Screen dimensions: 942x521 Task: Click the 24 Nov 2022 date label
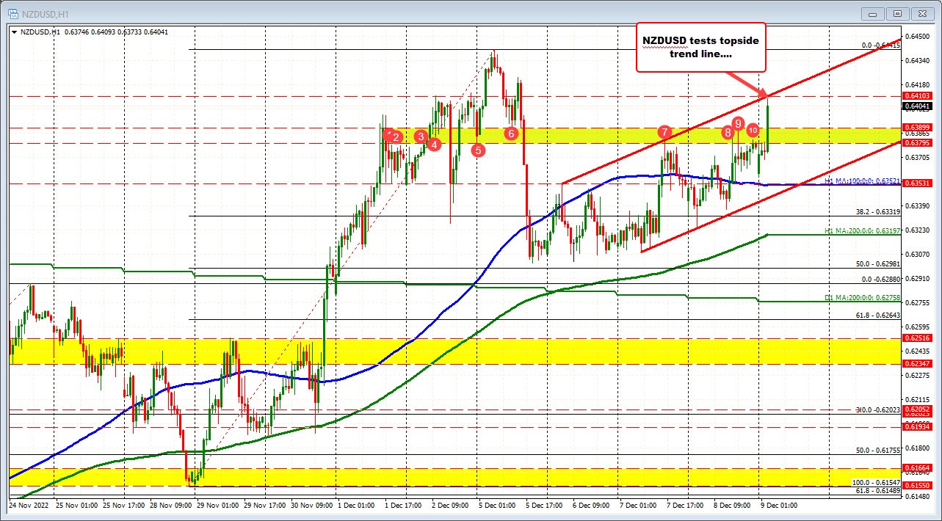point(27,506)
